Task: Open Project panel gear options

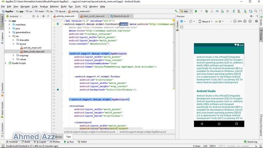Action: (44, 16)
